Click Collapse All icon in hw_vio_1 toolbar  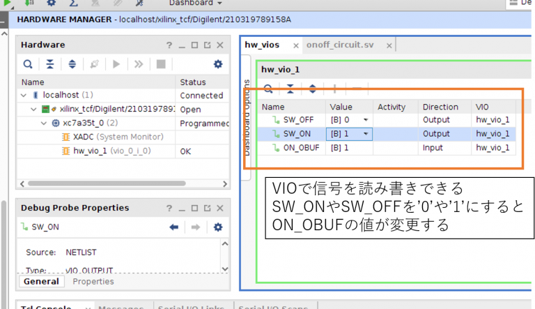(x=290, y=89)
